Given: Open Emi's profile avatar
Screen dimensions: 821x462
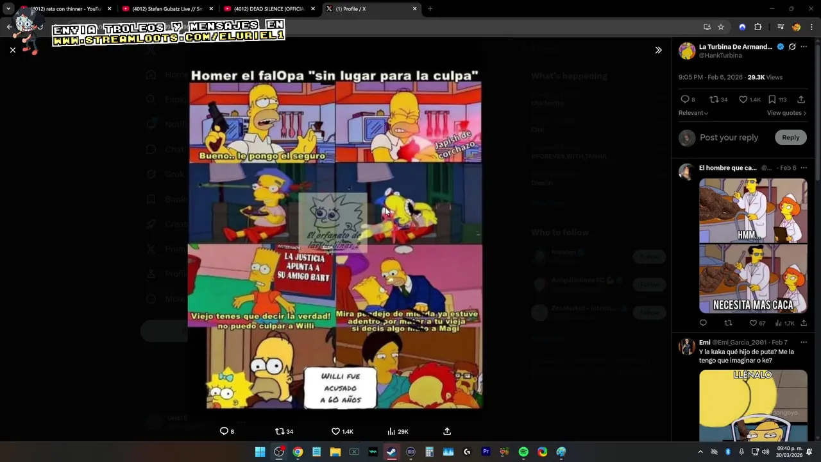Looking at the screenshot, I should pos(687,346).
